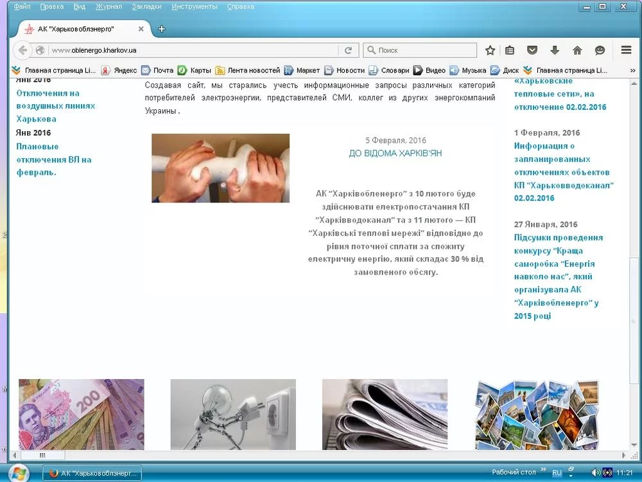The height and width of the screenshot is (482, 642).
Task: Switch the RU keyboard language indicator
Action: tap(557, 472)
